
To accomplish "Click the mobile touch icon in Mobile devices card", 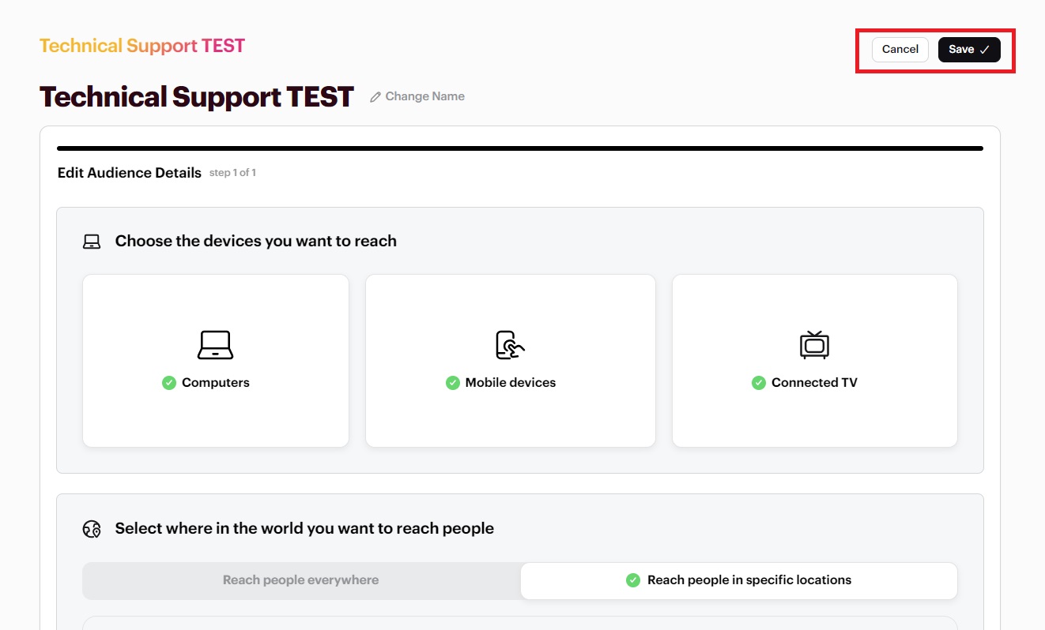I will coord(510,345).
